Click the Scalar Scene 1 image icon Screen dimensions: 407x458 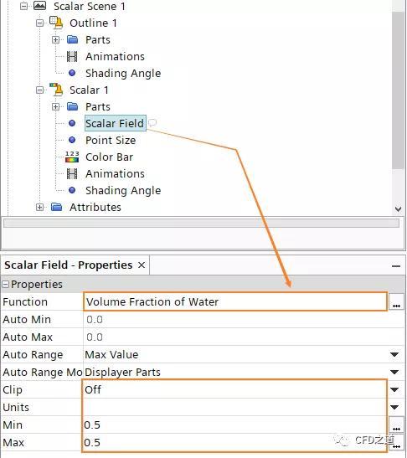pyautogui.click(x=39, y=6)
